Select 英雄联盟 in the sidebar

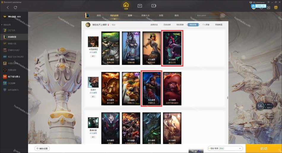[14, 37]
